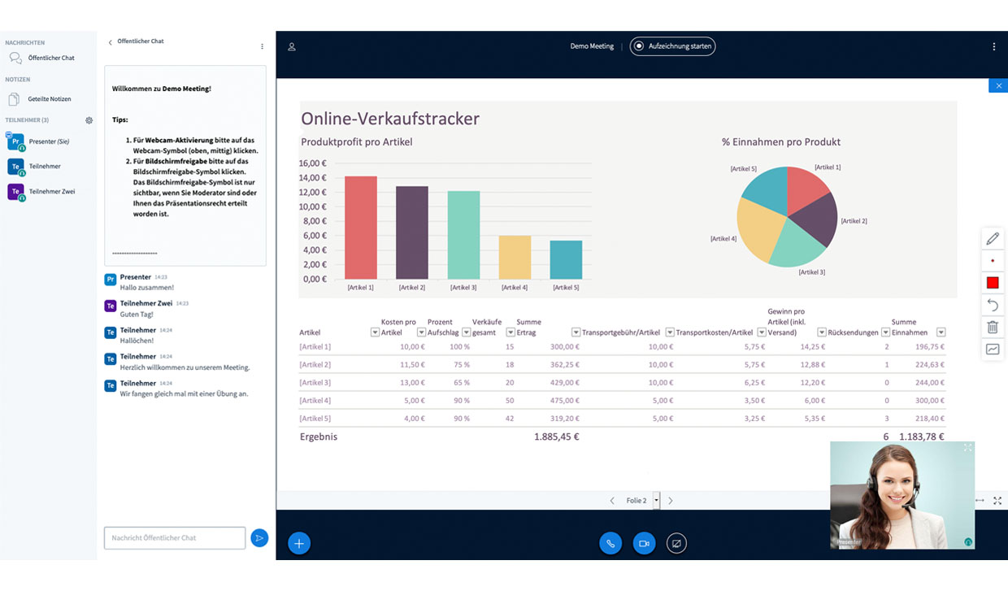This screenshot has width=1008, height=591.
Task: Toggle the user list panel icon
Action: [x=292, y=47]
